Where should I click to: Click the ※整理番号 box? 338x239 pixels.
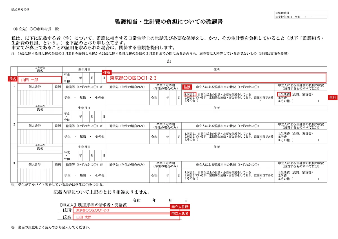(x=301, y=13)
